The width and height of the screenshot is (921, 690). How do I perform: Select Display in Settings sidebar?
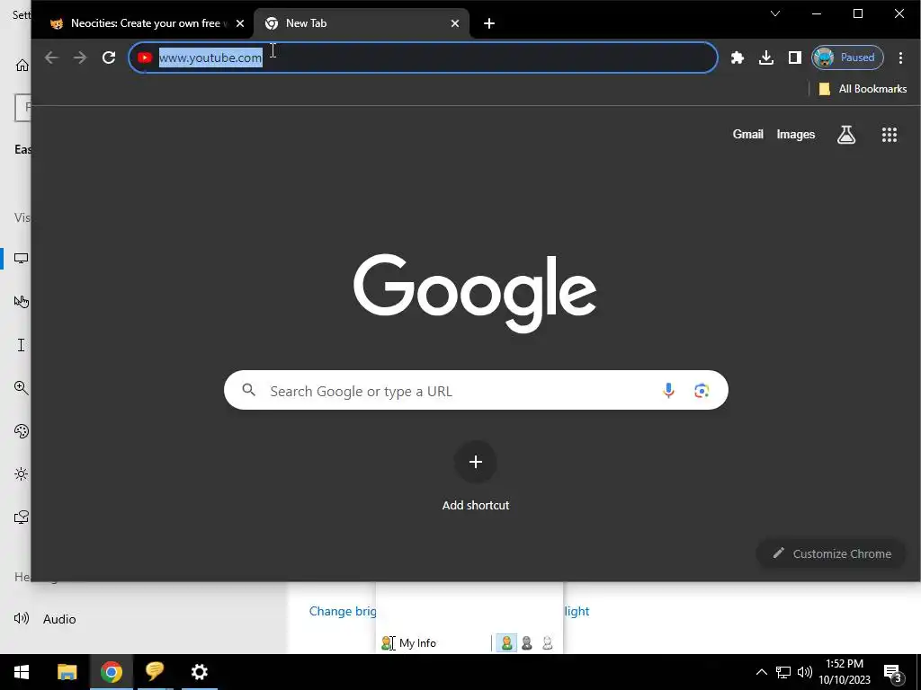click(22, 258)
